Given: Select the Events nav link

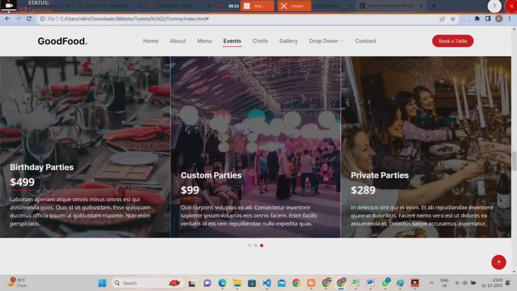Looking at the screenshot, I should (x=232, y=41).
